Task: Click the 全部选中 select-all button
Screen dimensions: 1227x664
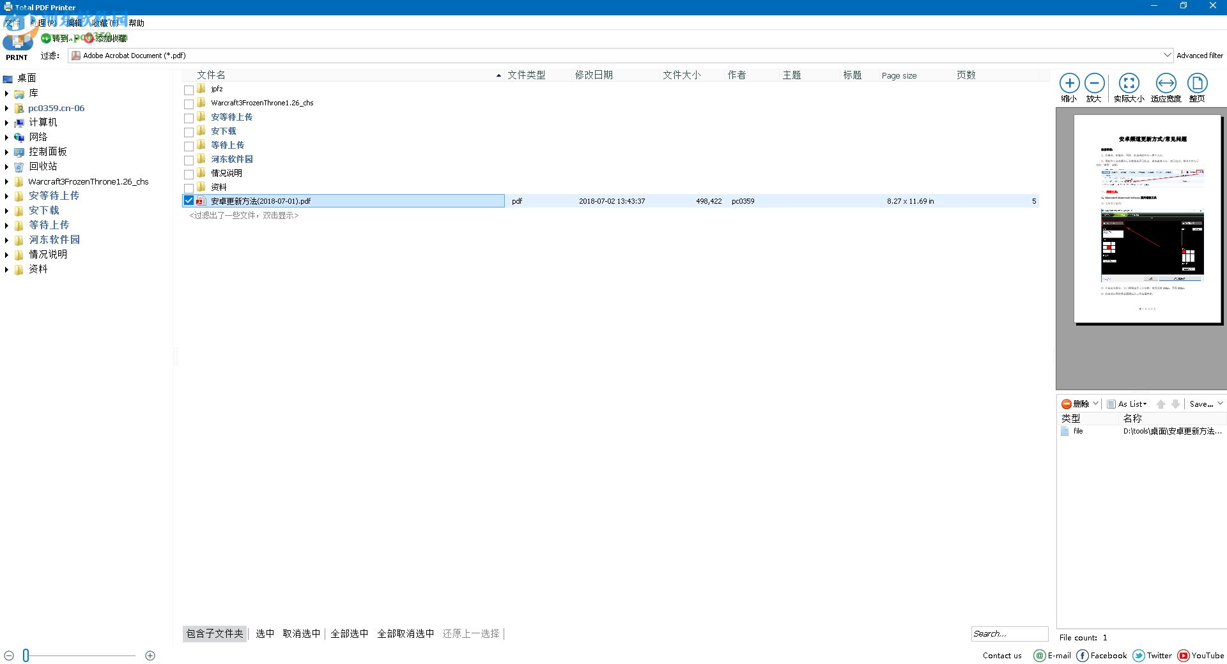Action: click(349, 633)
